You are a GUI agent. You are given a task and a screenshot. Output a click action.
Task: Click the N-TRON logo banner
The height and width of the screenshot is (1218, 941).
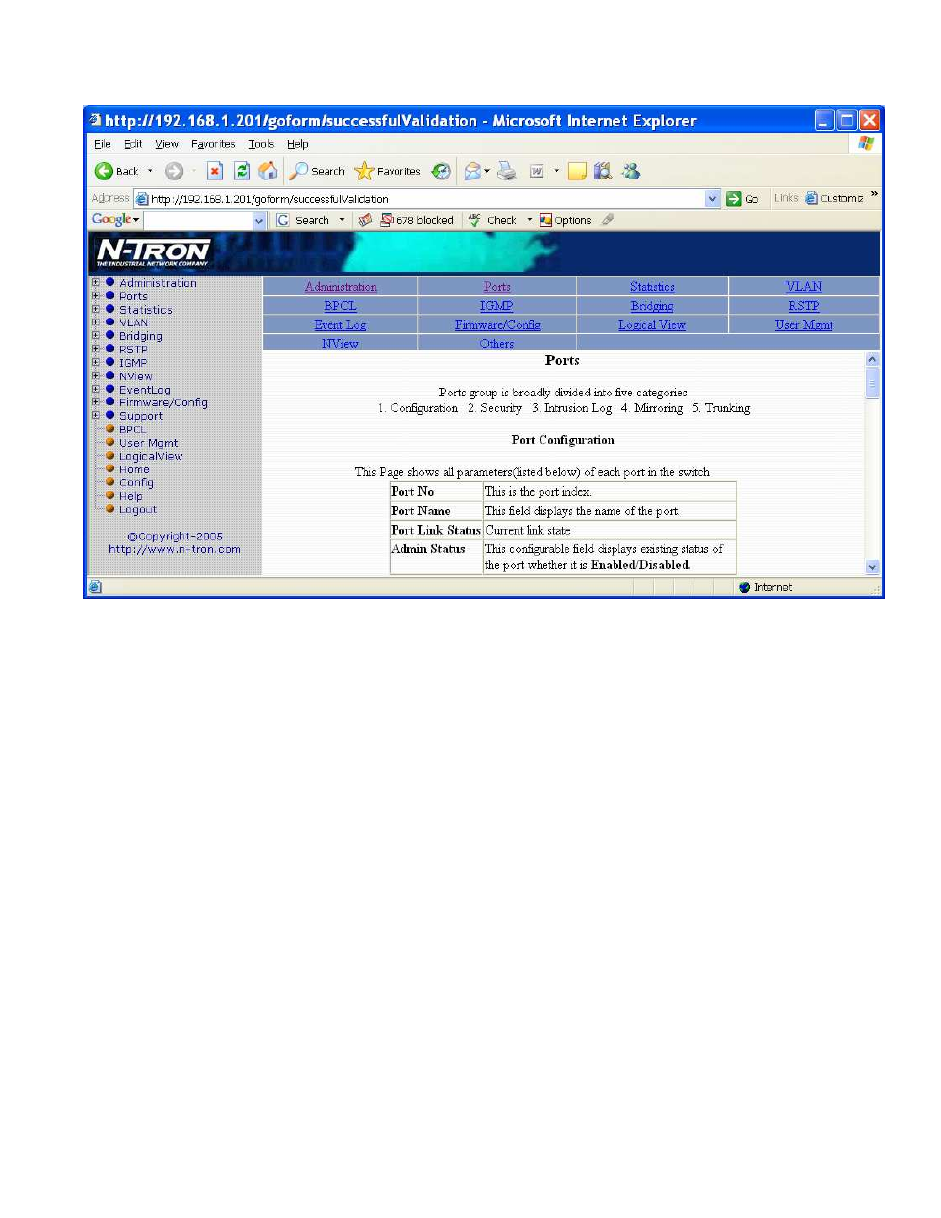153,252
